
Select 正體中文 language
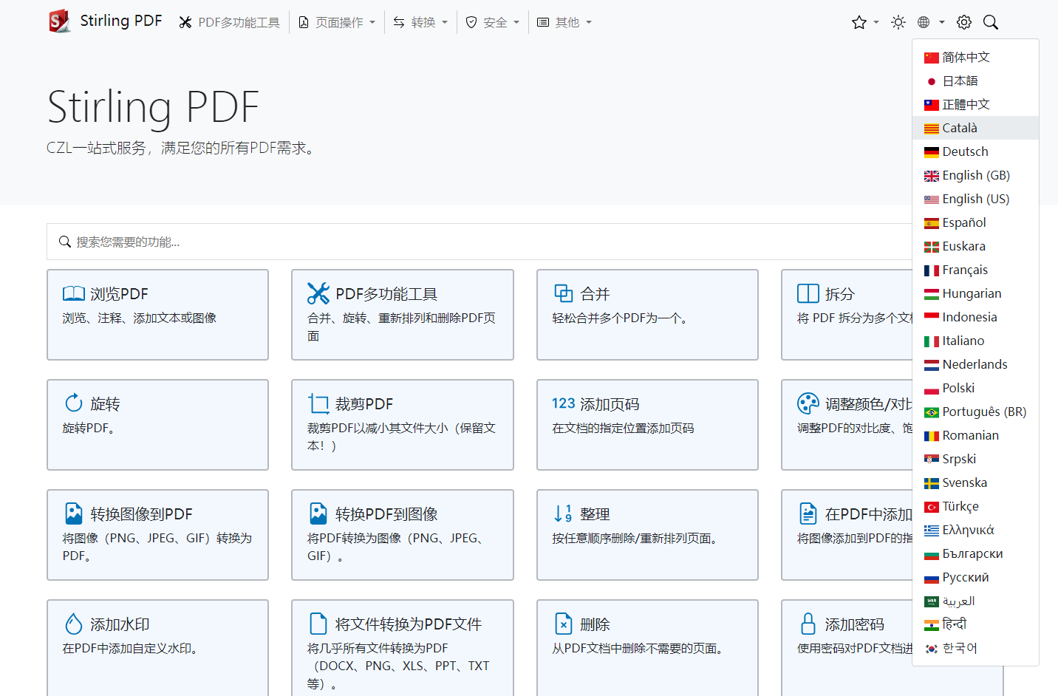pyautogui.click(x=975, y=104)
